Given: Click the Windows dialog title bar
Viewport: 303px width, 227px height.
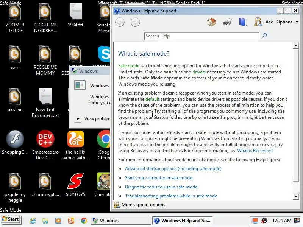Looking at the screenshot, I should click(90, 71).
